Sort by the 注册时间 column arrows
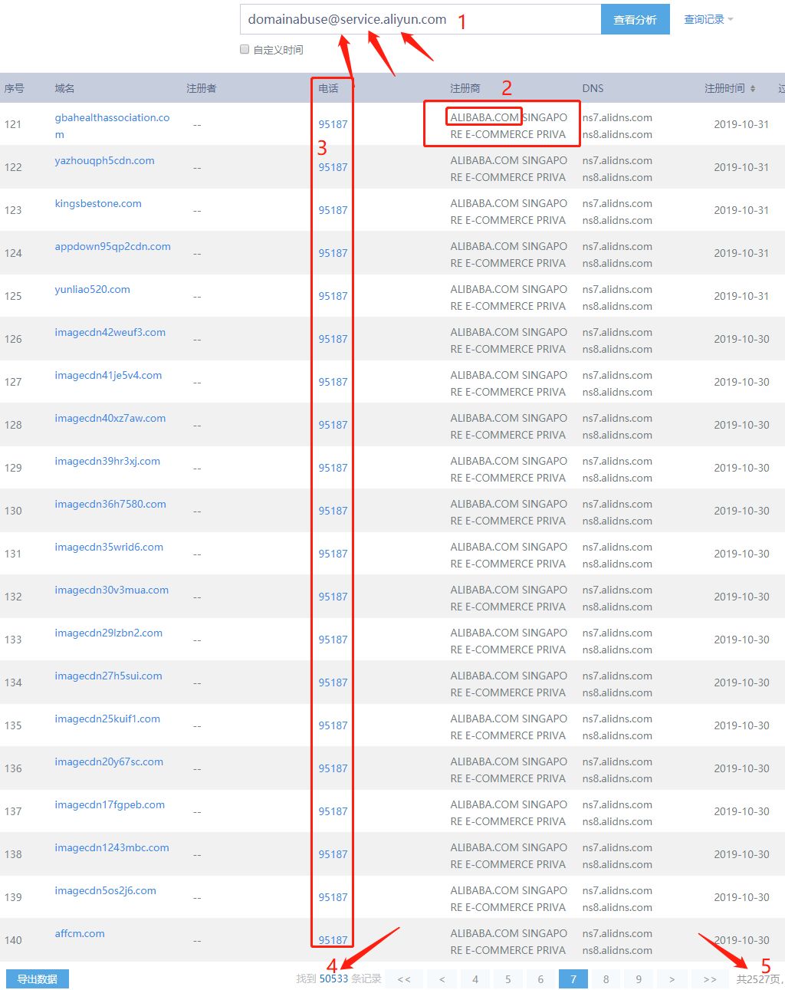This screenshot has height=990, width=785. pos(753,88)
